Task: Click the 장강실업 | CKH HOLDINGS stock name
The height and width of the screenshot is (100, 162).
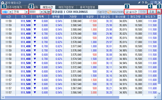Action: pyautogui.click(x=70, y=12)
